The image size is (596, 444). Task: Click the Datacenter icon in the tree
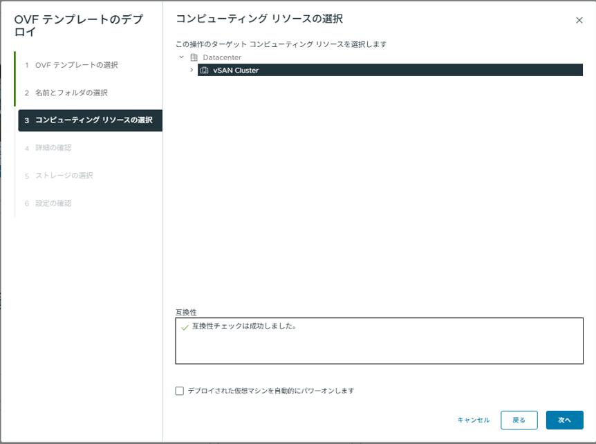[194, 57]
